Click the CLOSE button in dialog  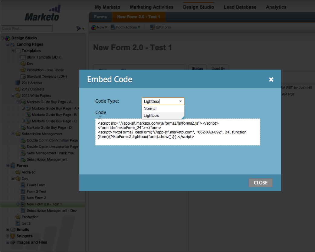[261, 183]
